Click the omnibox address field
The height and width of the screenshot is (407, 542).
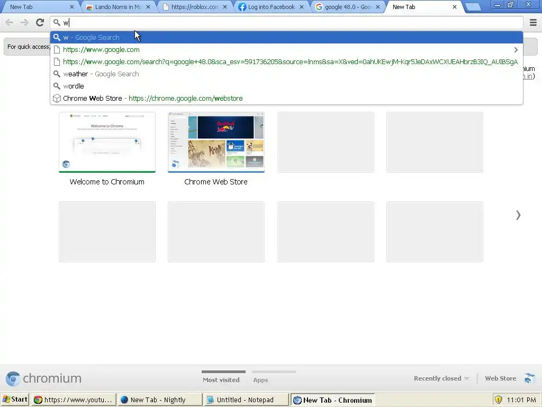pos(286,23)
